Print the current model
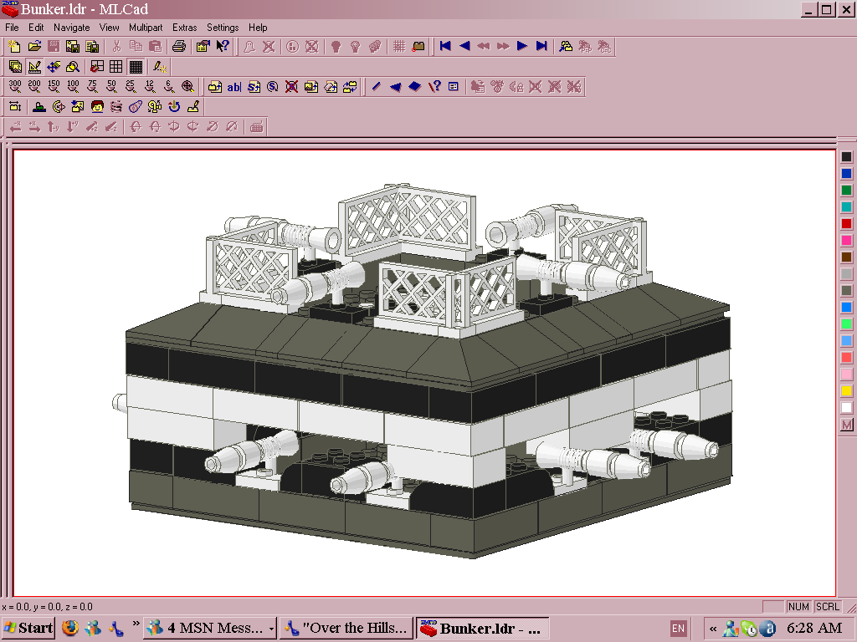Screen dimensions: 857x642 (x=179, y=47)
